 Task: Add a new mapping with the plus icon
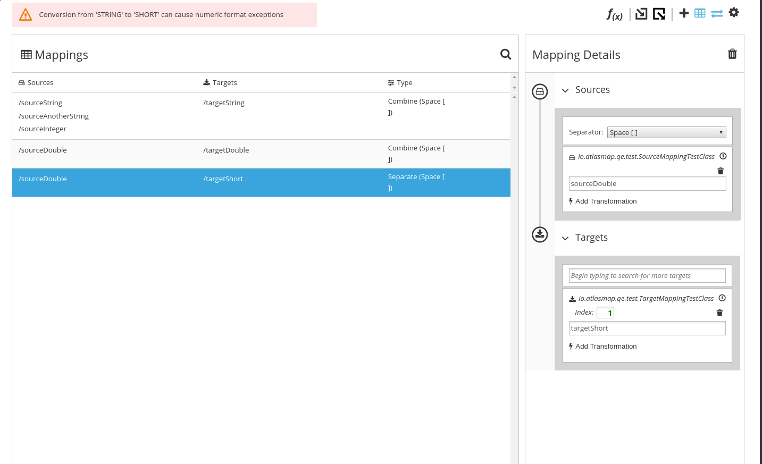point(683,13)
